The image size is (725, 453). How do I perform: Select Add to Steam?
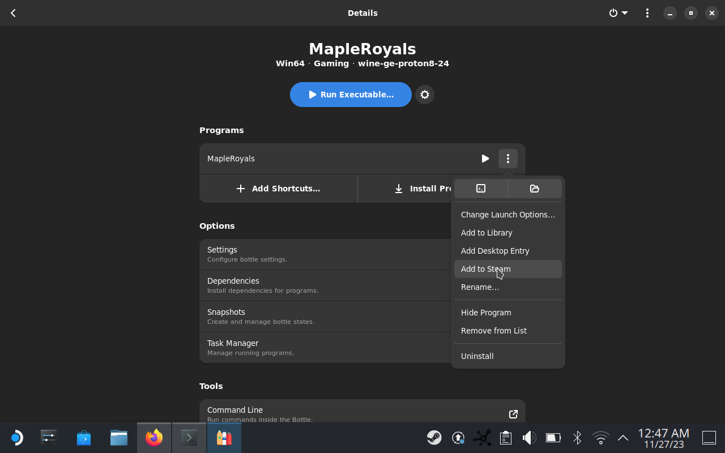[x=508, y=269]
